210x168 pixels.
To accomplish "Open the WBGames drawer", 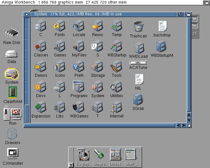I will (x=79, y=107).
